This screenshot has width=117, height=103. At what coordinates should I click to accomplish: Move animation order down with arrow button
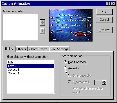click(x=42, y=31)
